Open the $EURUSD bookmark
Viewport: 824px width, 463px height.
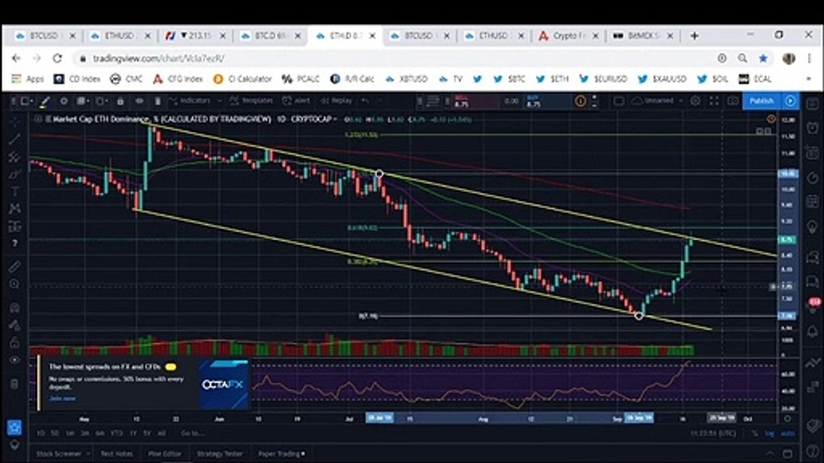[603, 79]
